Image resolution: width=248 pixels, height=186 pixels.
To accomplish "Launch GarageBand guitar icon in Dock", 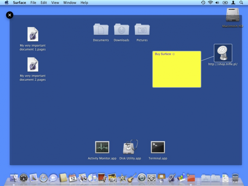I will click(x=132, y=178).
